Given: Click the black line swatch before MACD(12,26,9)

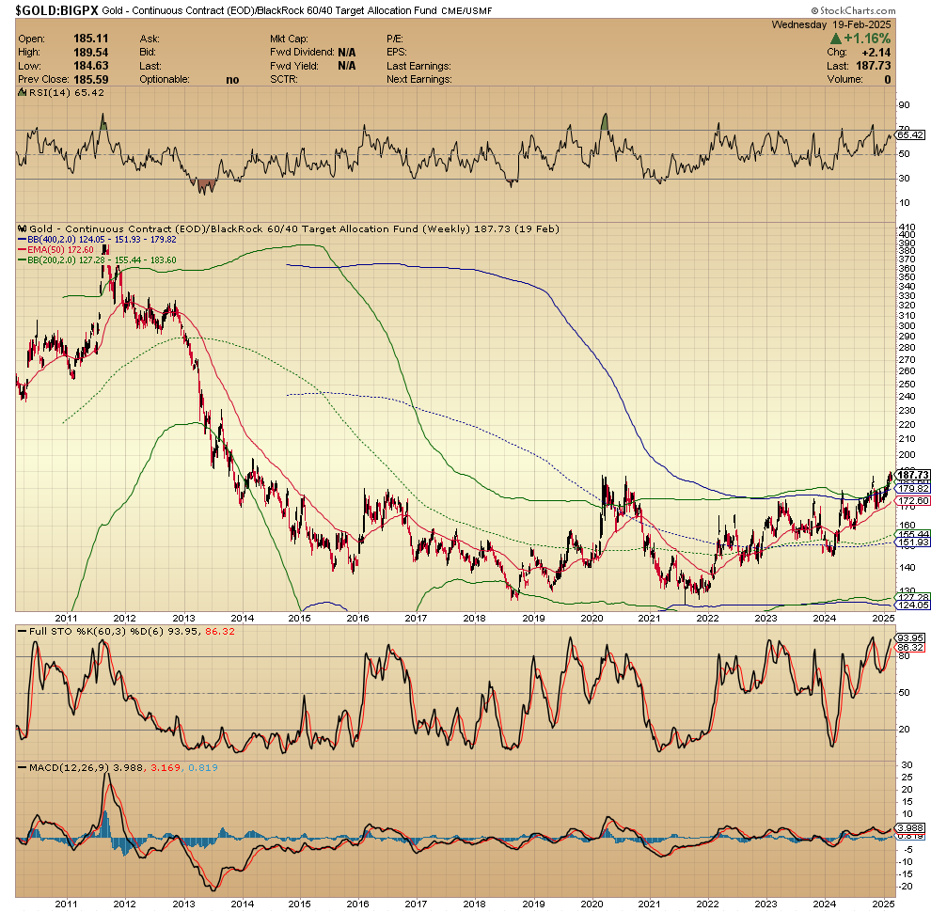Looking at the screenshot, I should [x=22, y=768].
